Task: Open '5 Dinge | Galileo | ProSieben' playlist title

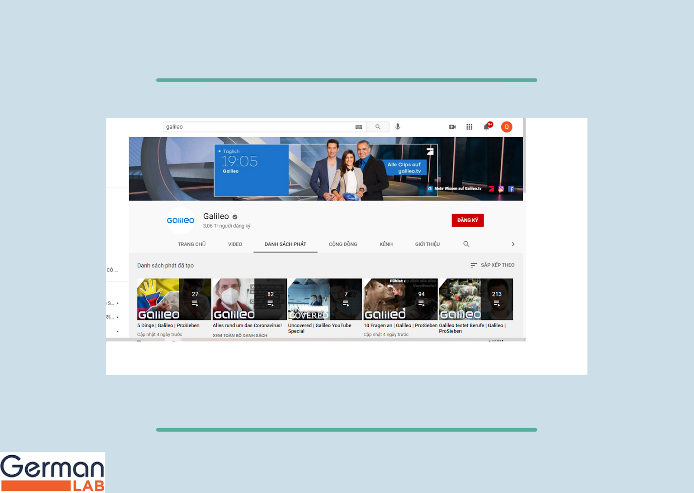Action: click(168, 325)
